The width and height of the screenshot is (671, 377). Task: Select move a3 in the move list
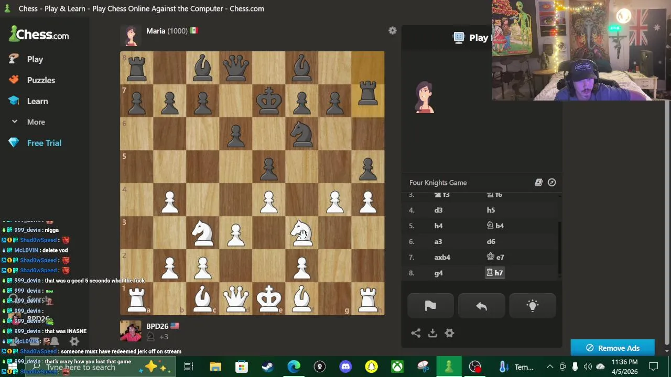point(438,241)
